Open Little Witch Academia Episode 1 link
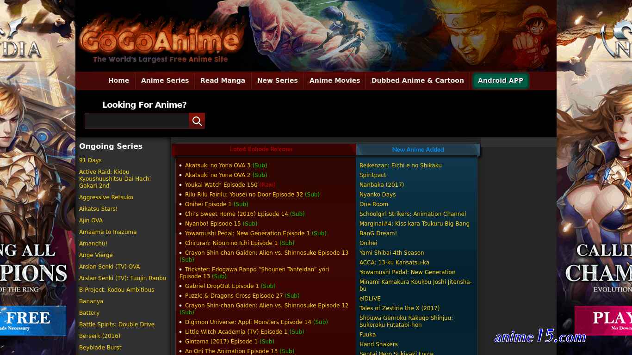This screenshot has height=355, width=632. (x=236, y=331)
